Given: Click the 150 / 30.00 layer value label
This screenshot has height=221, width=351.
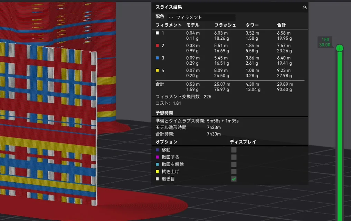Looking at the screenshot, I should tap(325, 42).
